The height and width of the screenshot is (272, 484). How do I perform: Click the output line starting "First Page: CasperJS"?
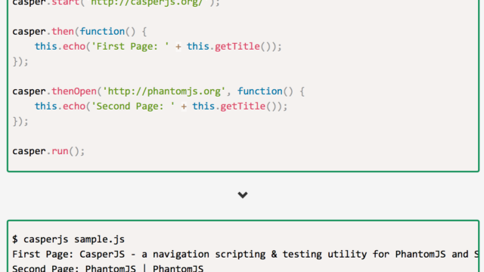click(x=245, y=255)
